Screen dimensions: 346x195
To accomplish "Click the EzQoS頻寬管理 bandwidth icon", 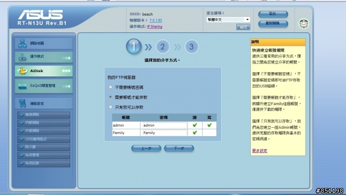I will (x=22, y=86).
